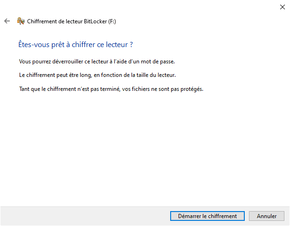Screen dimensions: 290x226
Task: Close the BitLocker encryption window
Action: pyautogui.click(x=282, y=7)
